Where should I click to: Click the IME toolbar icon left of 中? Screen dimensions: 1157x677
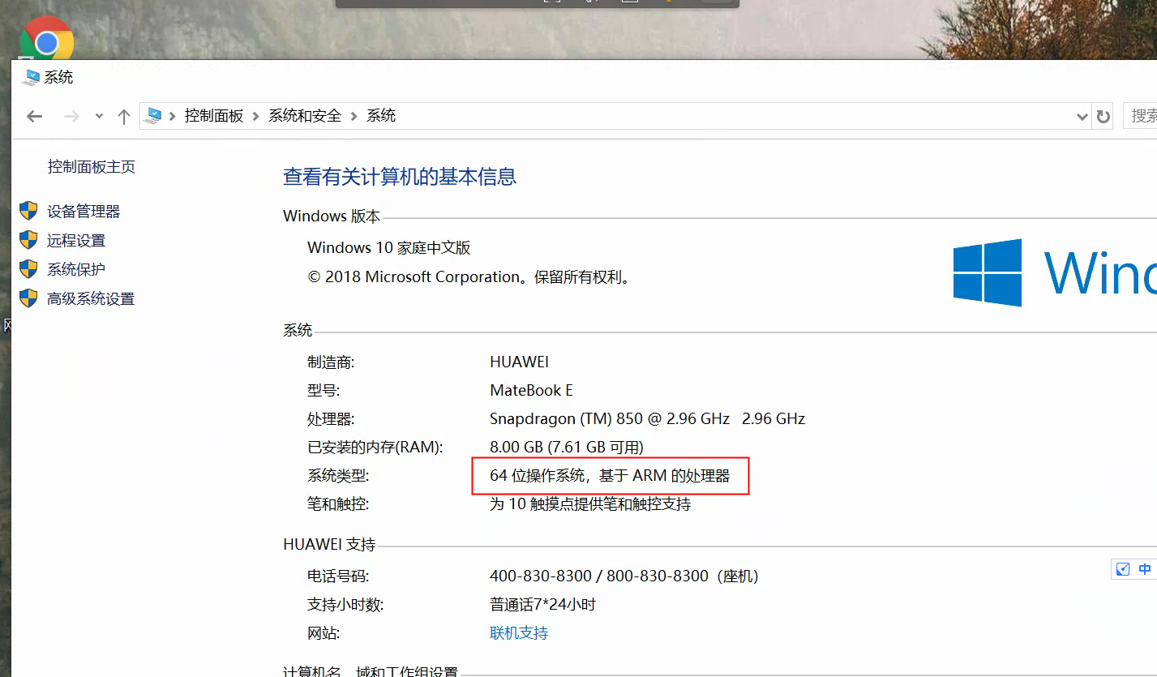[x=1123, y=569]
